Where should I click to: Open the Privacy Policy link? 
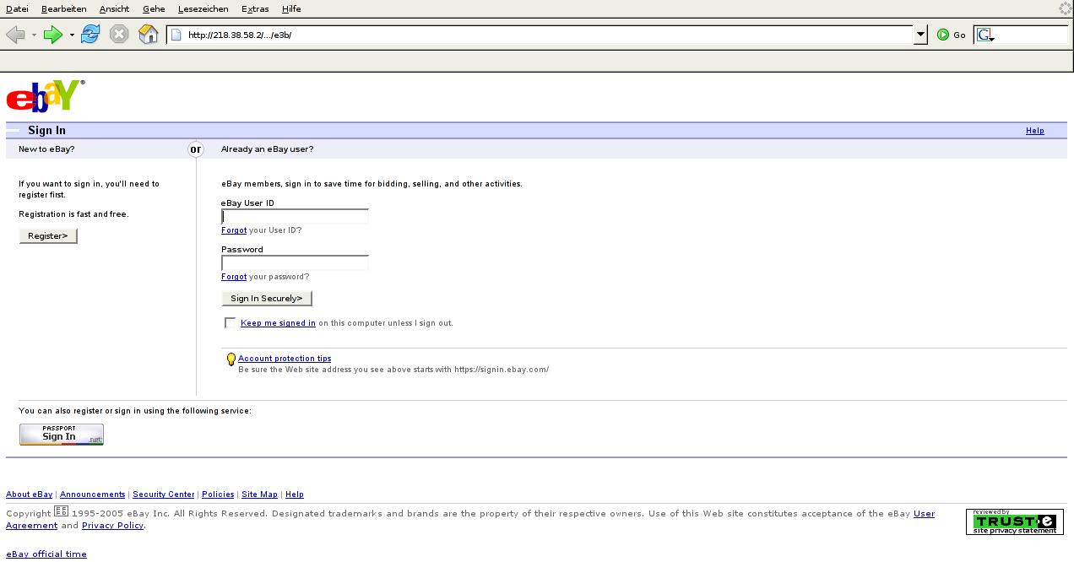pyautogui.click(x=113, y=525)
